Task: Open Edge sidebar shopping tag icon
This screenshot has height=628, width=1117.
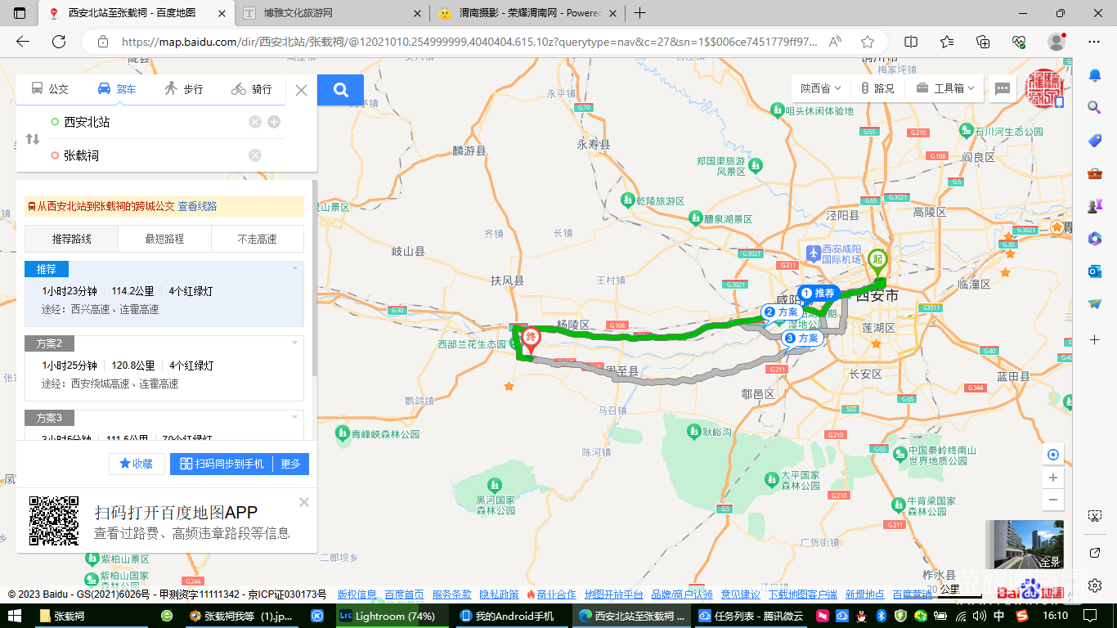Action: [1095, 141]
